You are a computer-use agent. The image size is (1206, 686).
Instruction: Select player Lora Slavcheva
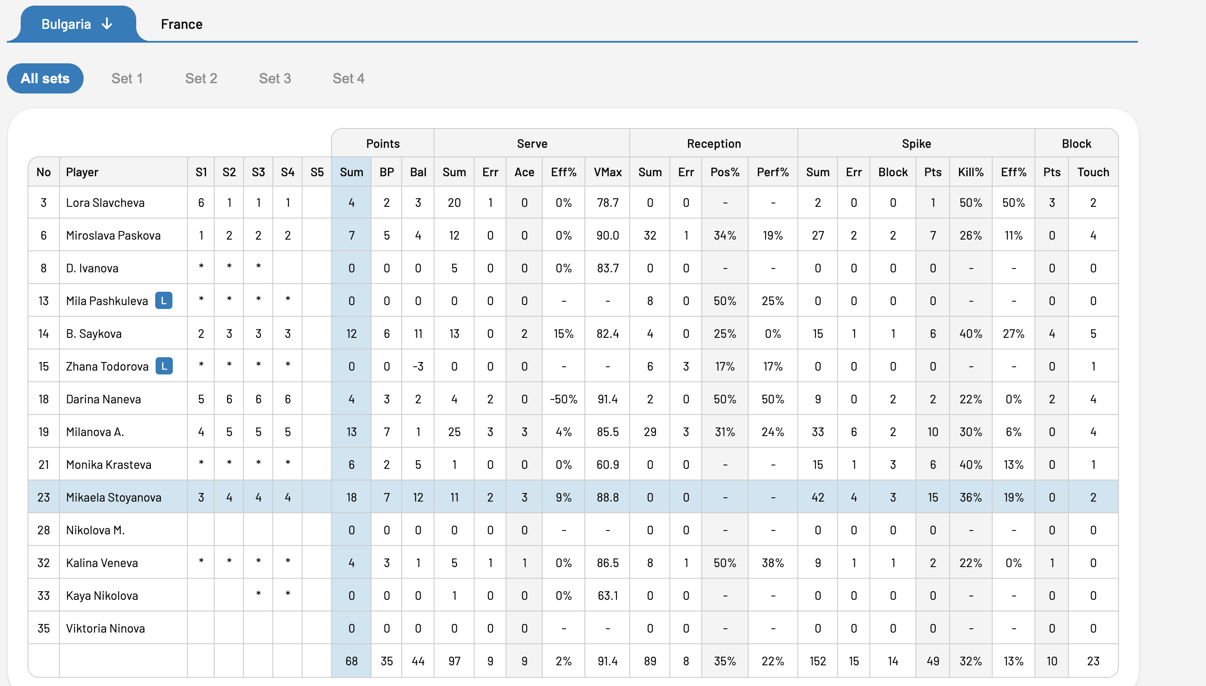point(105,203)
